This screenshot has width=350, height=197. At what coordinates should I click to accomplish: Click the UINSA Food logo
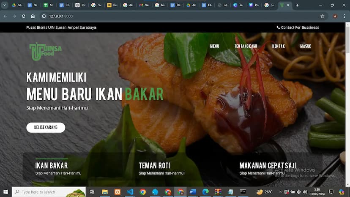tap(45, 52)
